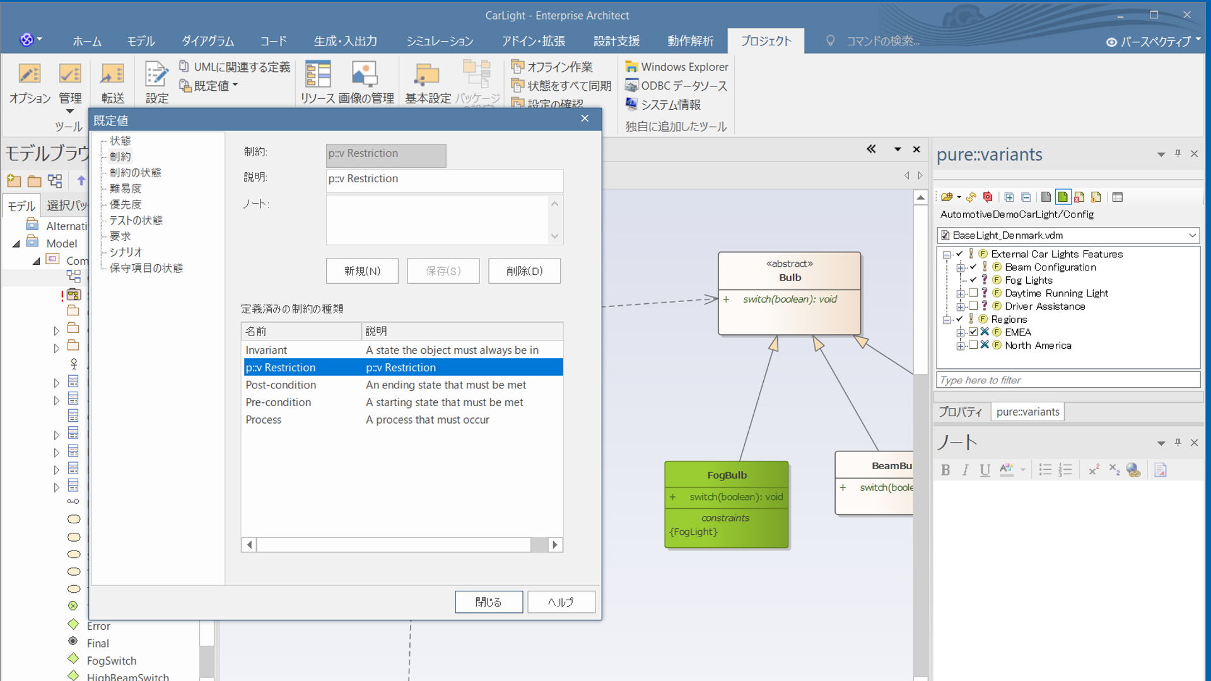Collapse the Regions node
This screenshot has height=681, width=1211.
[x=947, y=320]
